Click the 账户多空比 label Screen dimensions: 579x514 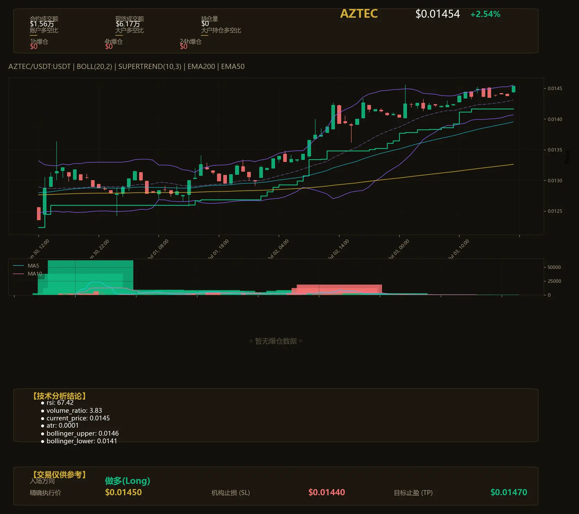coord(44,30)
